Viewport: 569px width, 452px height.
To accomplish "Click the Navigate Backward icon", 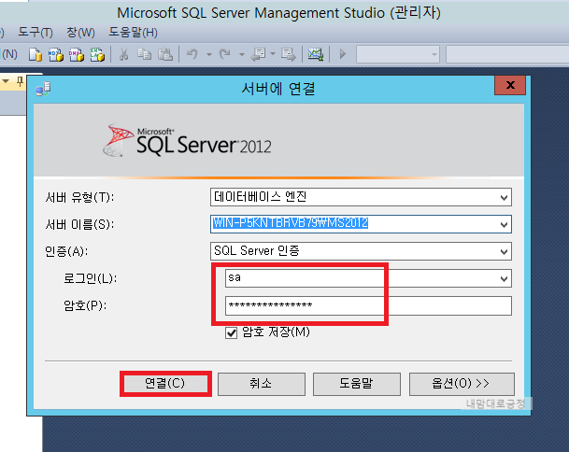I will point(259,54).
